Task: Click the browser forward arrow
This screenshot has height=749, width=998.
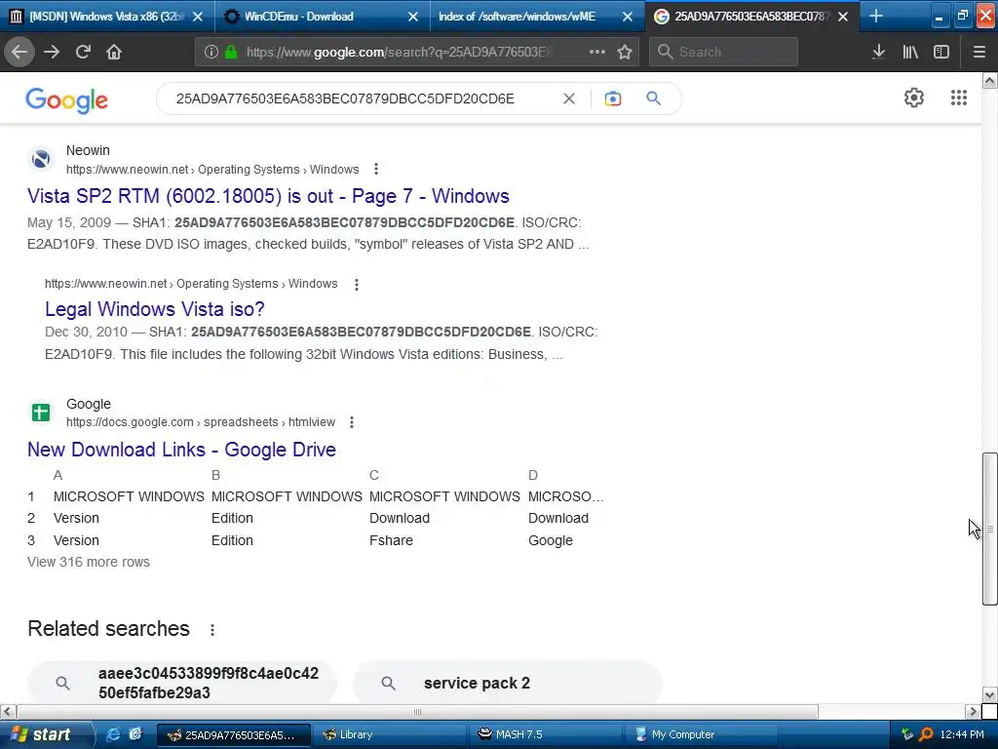Action: (x=52, y=52)
